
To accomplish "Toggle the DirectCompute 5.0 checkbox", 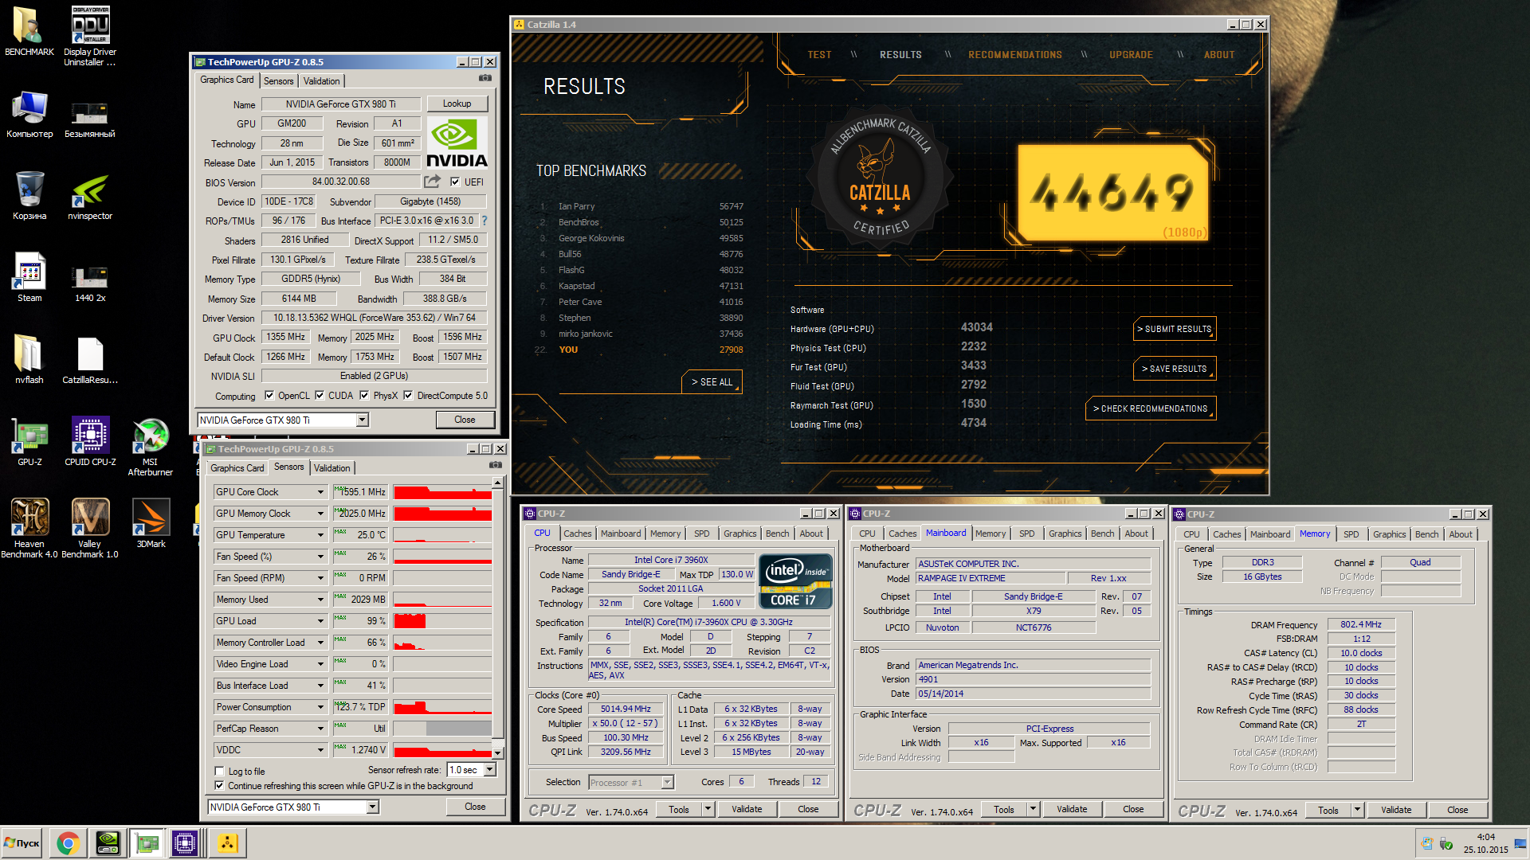I will click(408, 395).
